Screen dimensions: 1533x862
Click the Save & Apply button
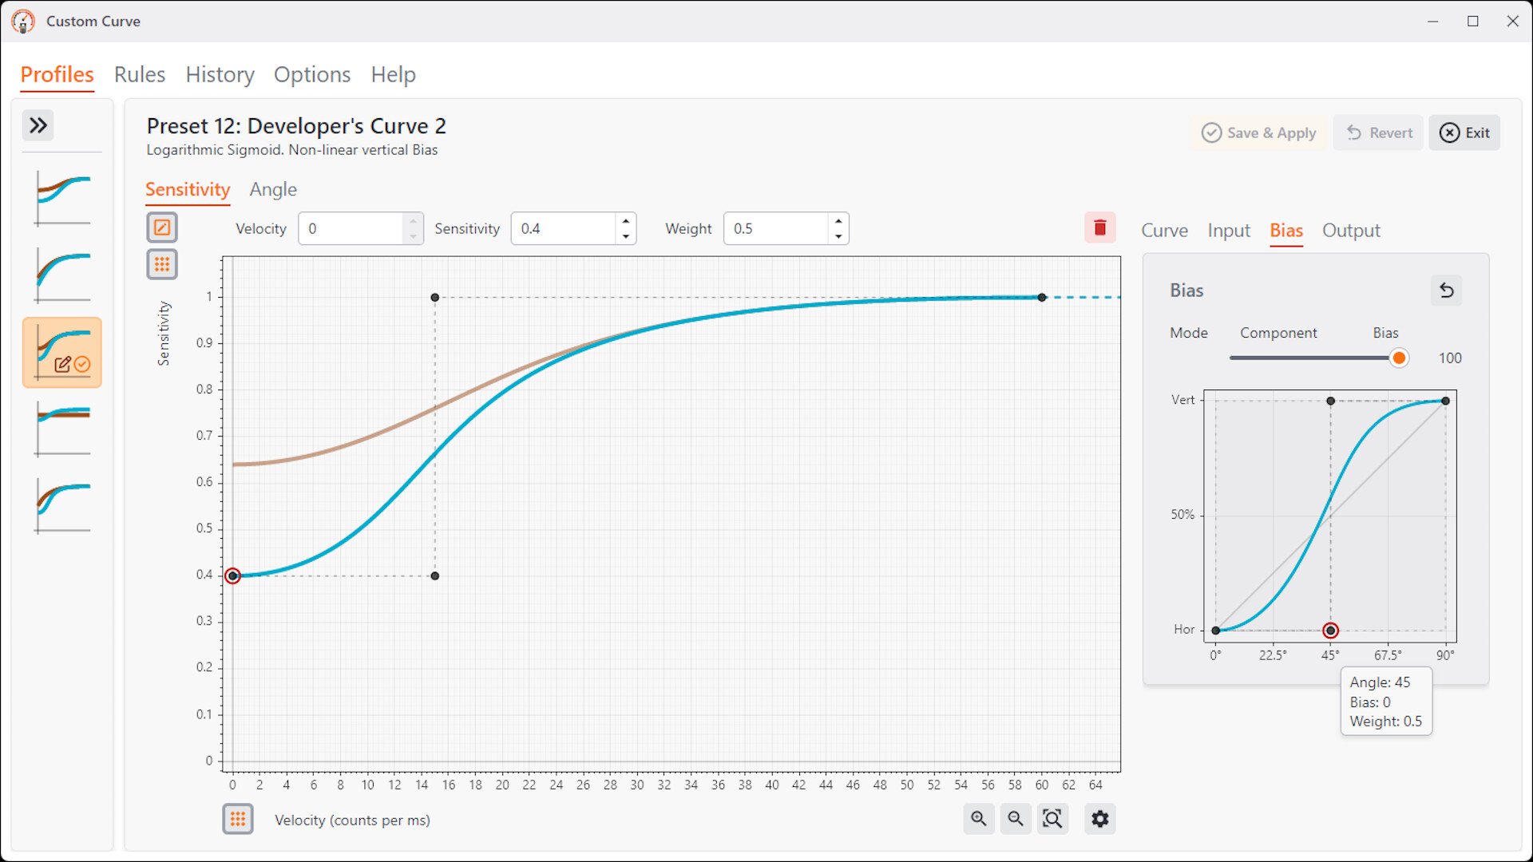coord(1259,132)
